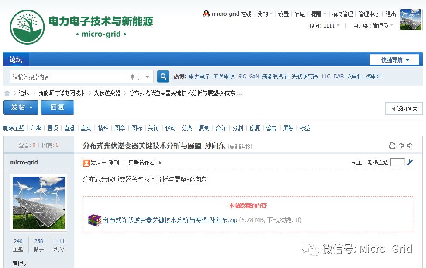
Task: Click the search magnifier icon
Action: [163, 76]
